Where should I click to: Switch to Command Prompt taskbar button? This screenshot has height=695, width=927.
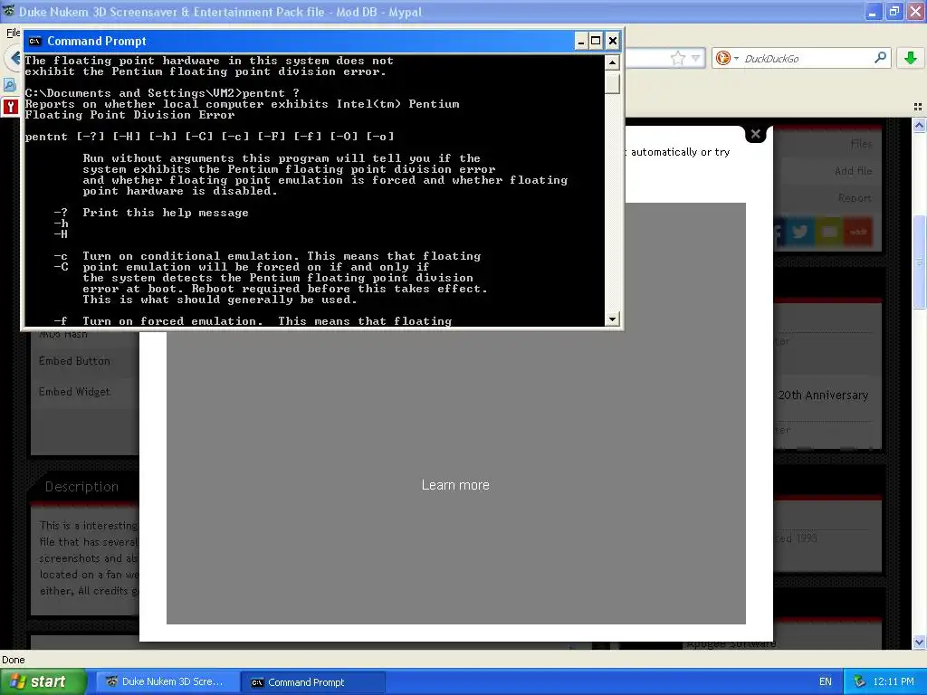click(x=312, y=681)
